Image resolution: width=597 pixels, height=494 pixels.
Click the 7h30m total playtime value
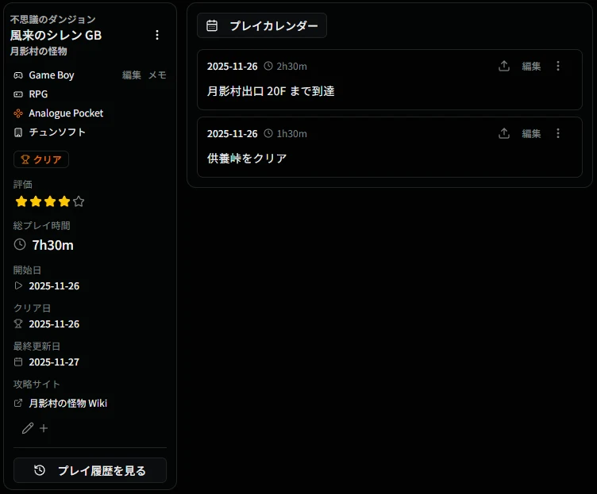tap(53, 245)
